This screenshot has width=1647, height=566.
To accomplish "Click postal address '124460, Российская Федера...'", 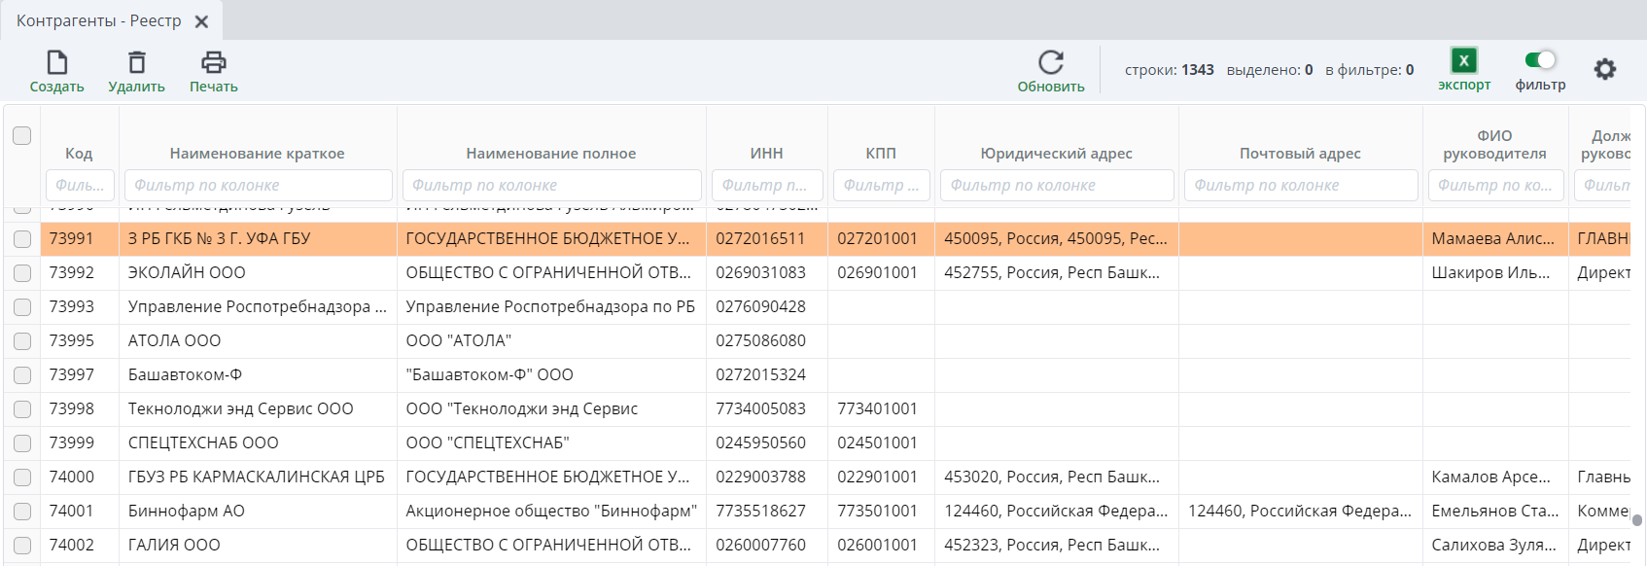I will 1300,512.
